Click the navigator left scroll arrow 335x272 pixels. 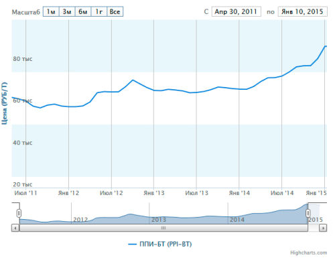tap(15, 228)
